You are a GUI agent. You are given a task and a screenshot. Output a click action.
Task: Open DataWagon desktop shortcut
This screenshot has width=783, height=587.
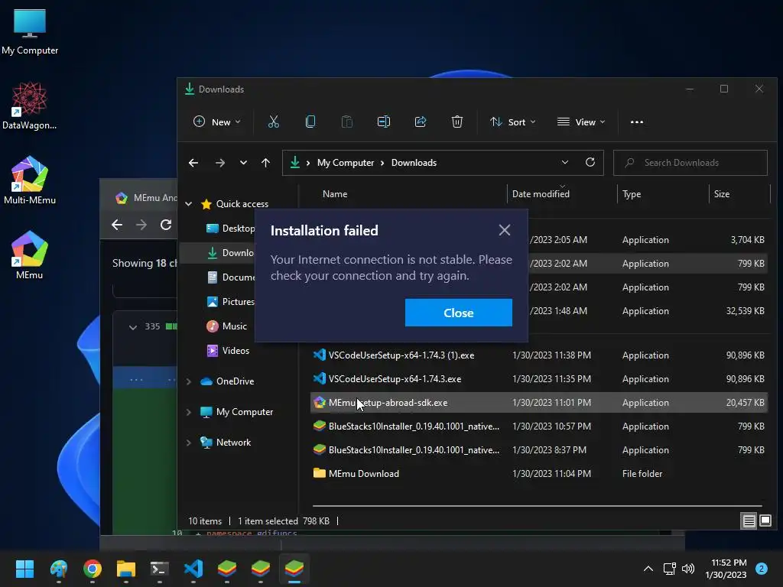tap(30, 105)
